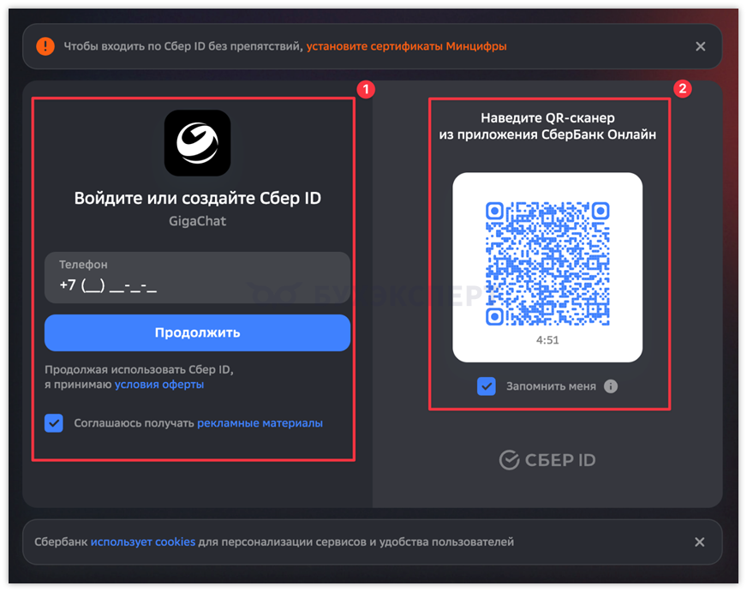Image resolution: width=747 pixels, height=592 pixels.
Task: Click the blue QR code image
Action: point(547,263)
